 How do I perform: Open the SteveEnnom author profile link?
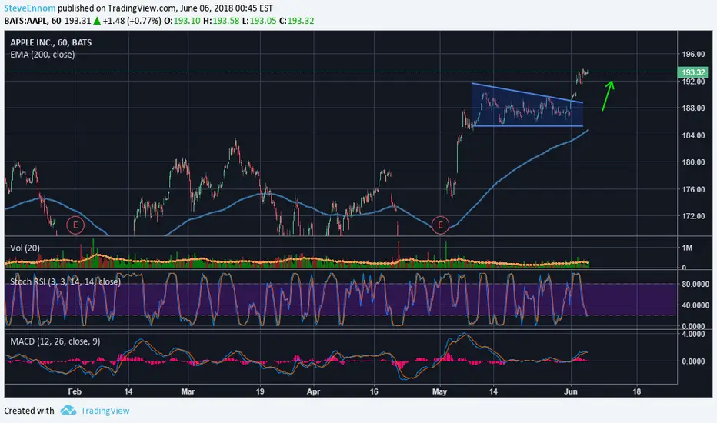30,8
